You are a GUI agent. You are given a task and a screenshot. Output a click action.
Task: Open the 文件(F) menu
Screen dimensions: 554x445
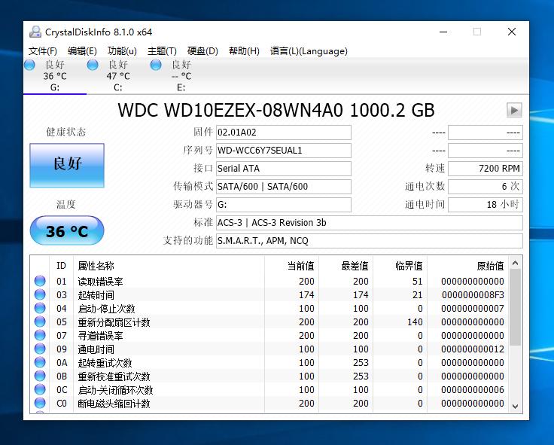pos(42,51)
